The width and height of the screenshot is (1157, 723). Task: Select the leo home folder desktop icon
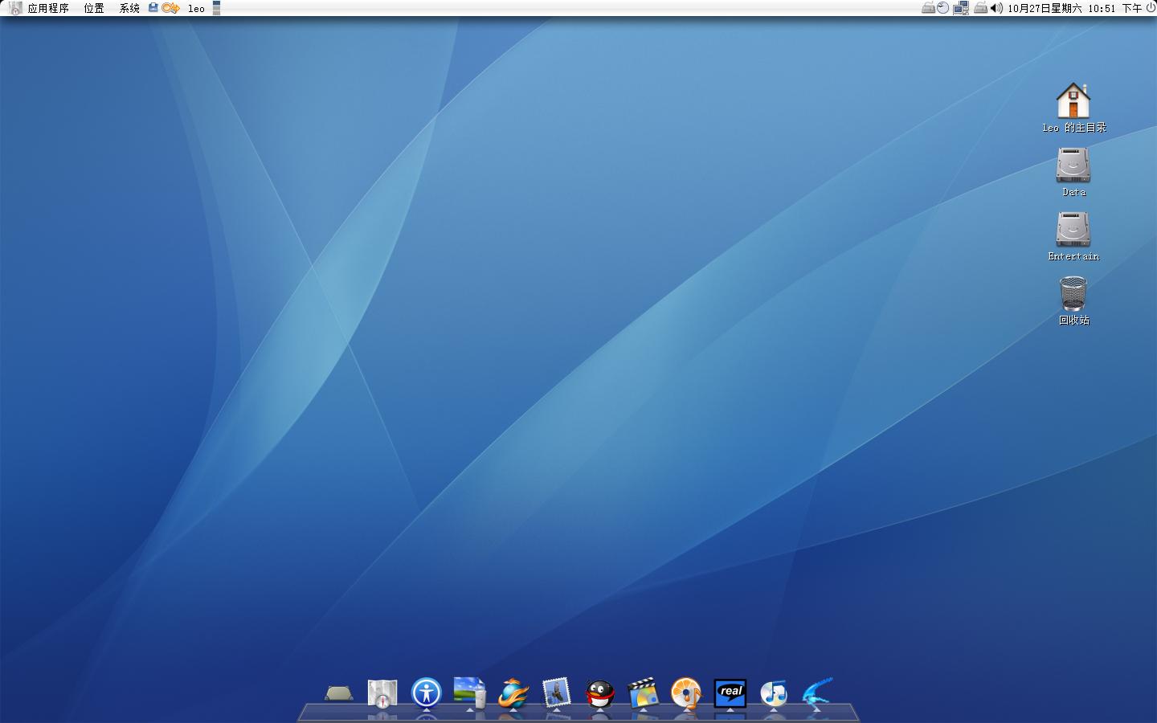pyautogui.click(x=1073, y=108)
